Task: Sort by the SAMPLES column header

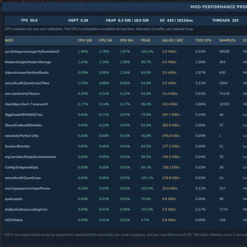Action: (227, 40)
